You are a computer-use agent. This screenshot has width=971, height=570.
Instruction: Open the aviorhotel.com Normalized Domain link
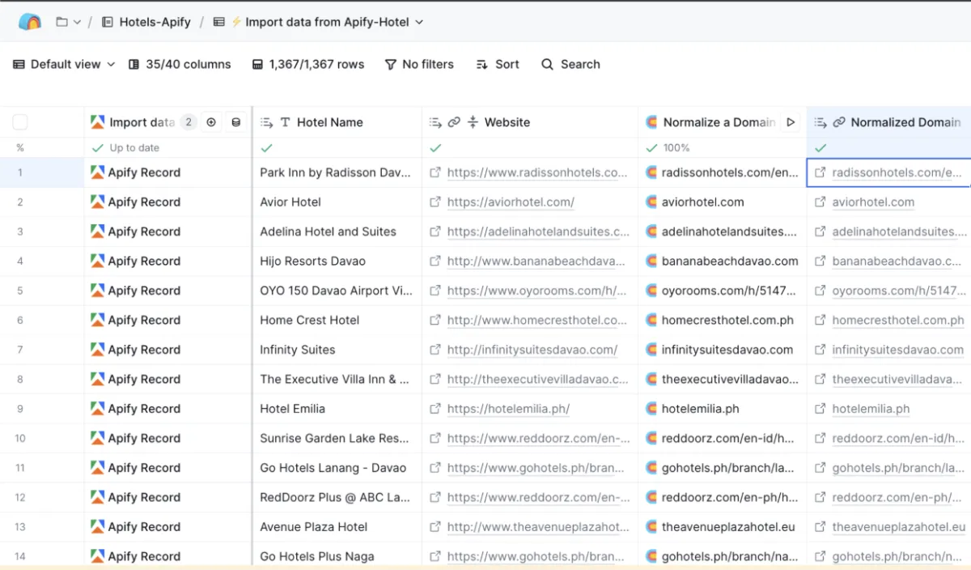pos(873,202)
